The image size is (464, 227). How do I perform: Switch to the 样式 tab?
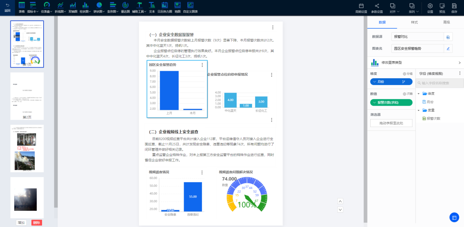coord(414,22)
